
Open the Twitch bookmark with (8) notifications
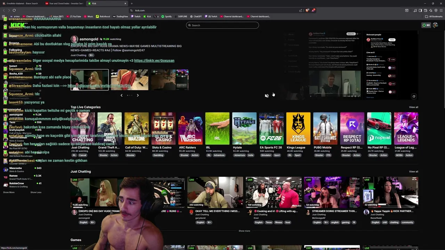211,16
